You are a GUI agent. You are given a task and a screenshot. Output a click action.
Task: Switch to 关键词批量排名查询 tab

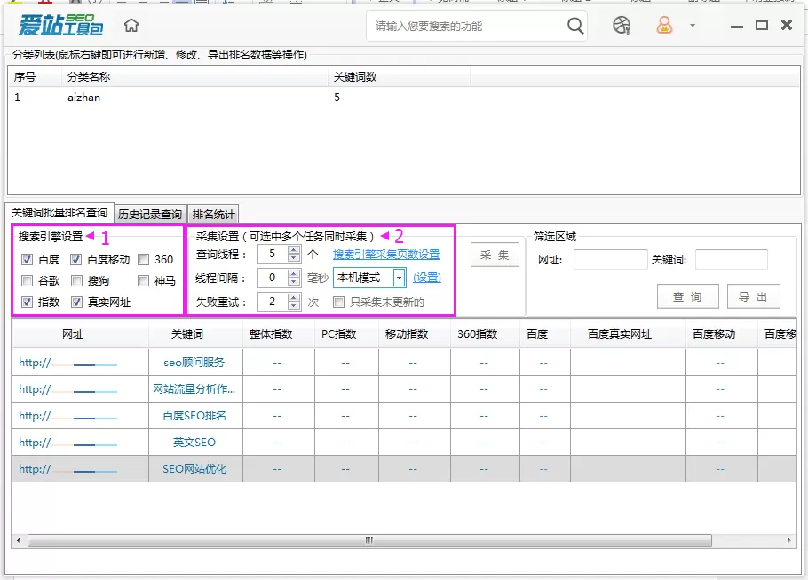[x=59, y=213]
